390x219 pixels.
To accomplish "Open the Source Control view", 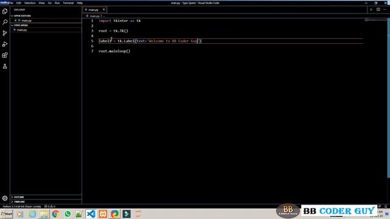I will point(5,33).
